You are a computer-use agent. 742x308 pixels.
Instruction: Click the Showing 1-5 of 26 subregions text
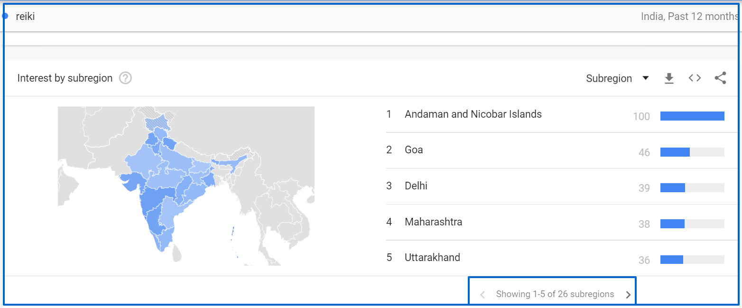click(555, 294)
